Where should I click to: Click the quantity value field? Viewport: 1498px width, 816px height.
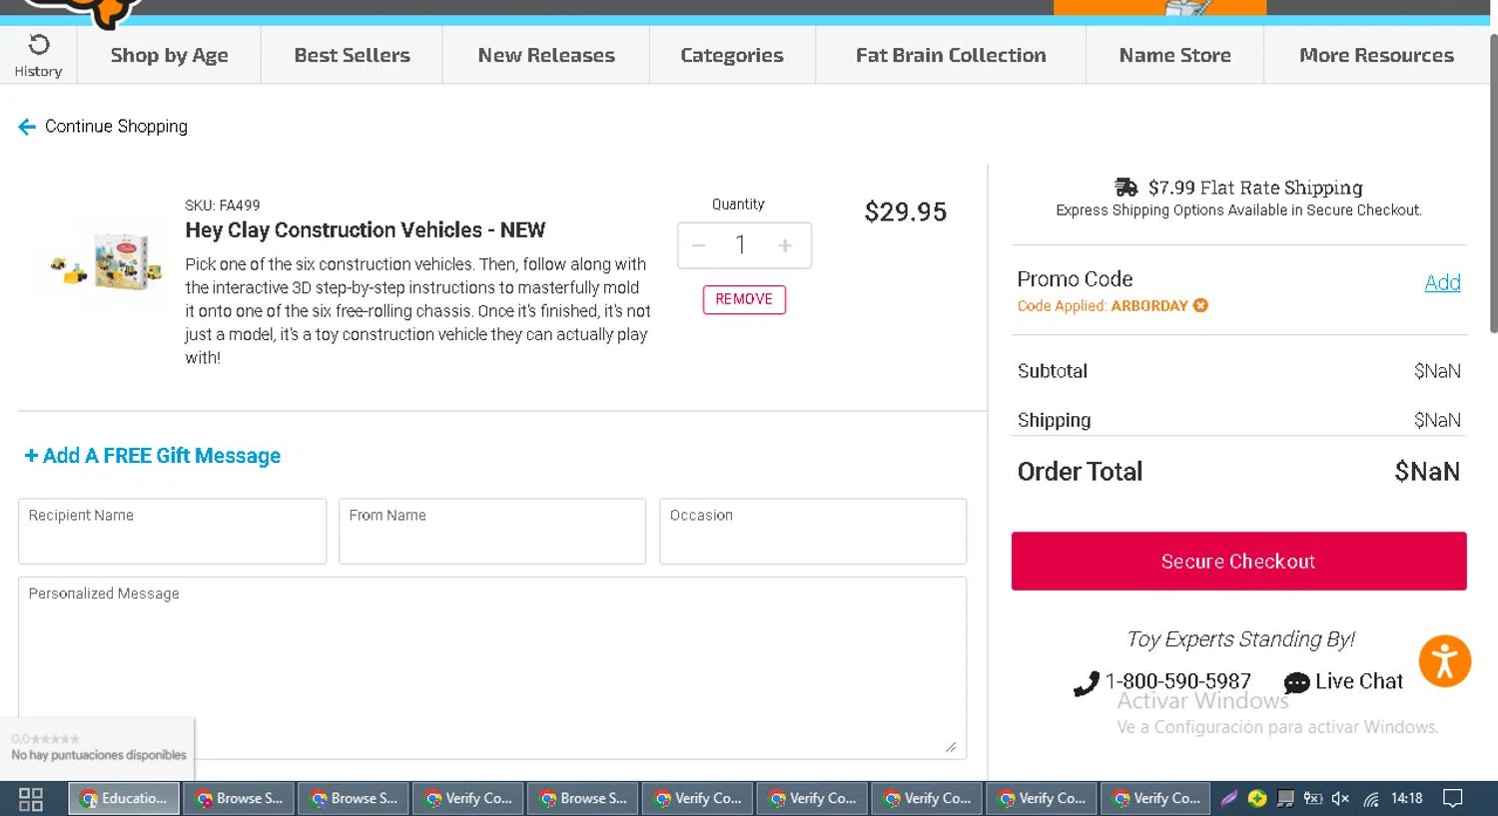coord(741,245)
